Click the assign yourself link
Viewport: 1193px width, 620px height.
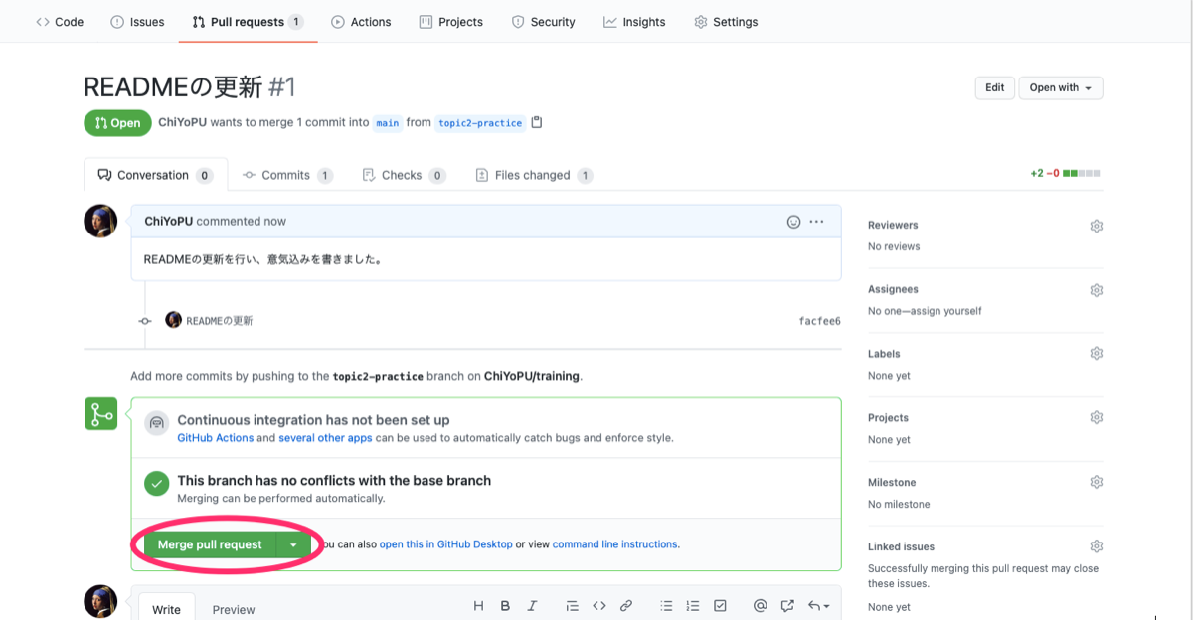tap(944, 311)
